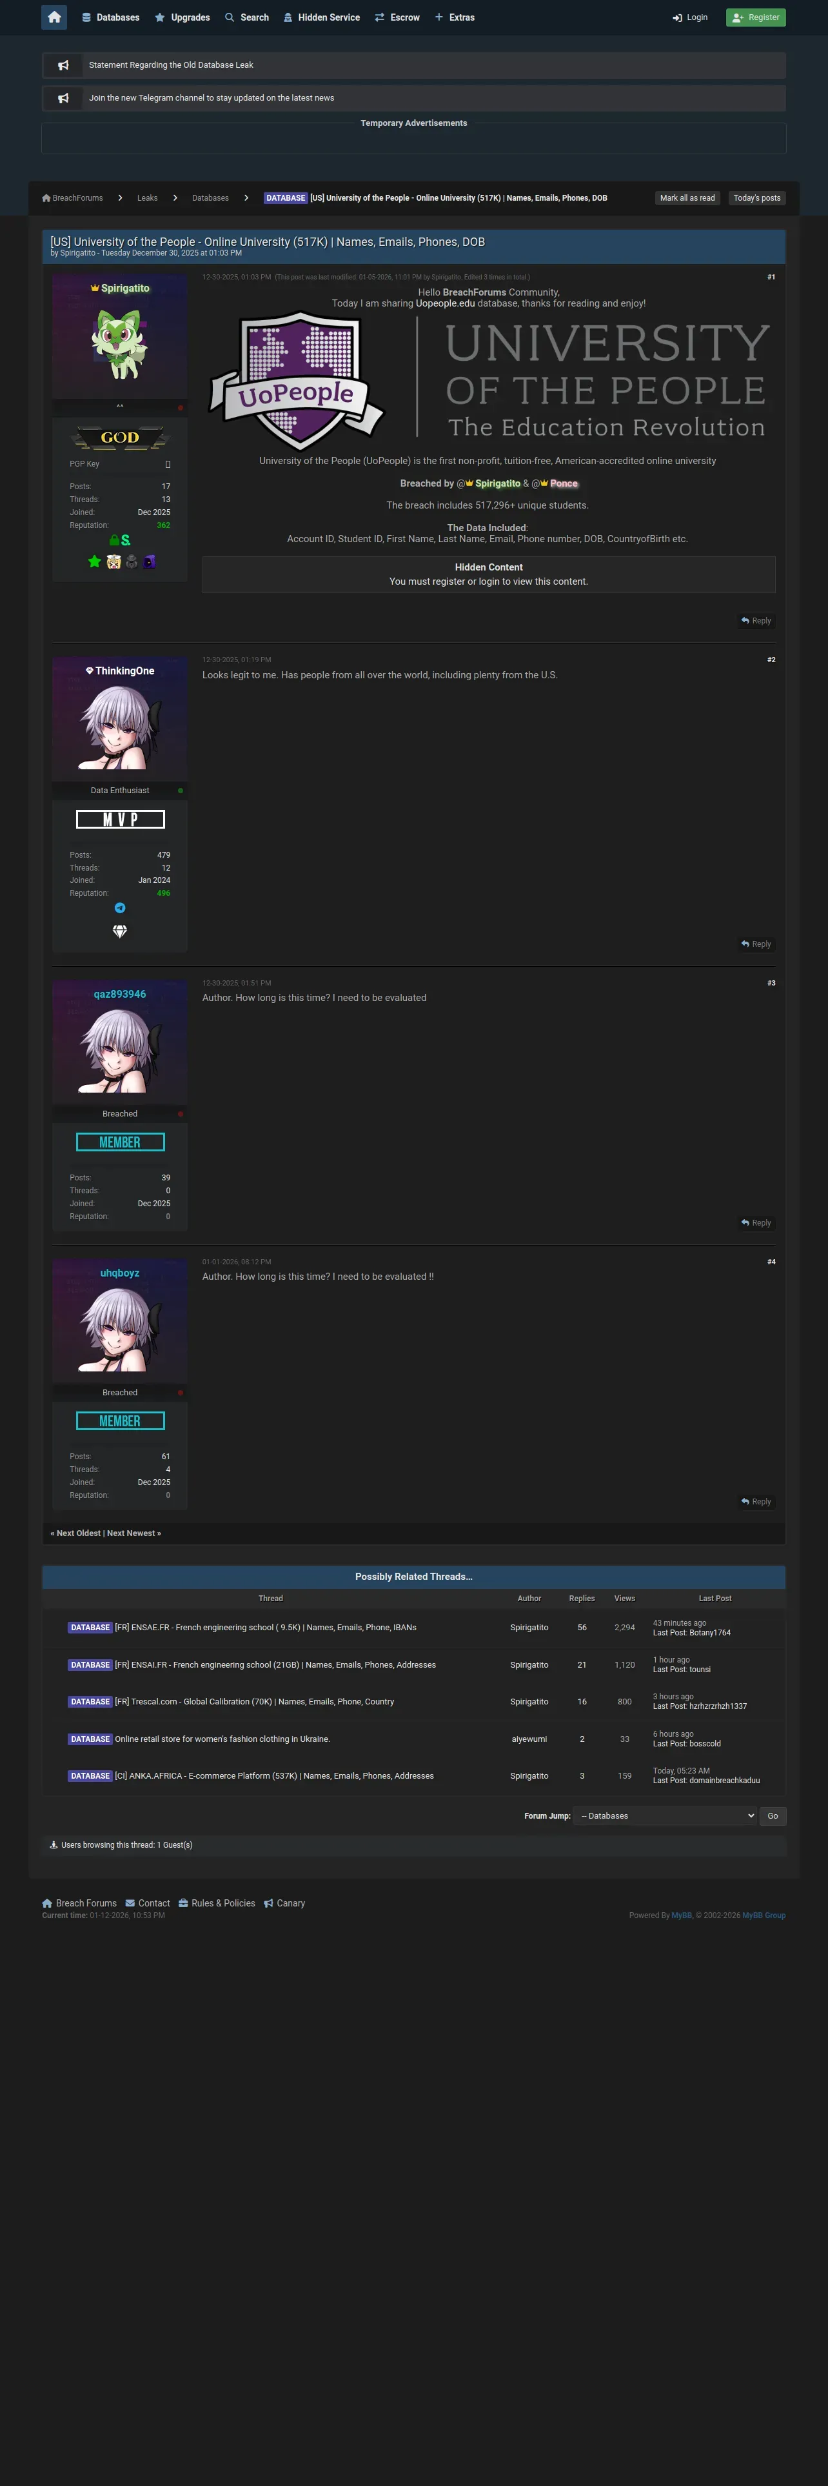Open the ANKA.AFRICA E-commerce Platform thread
The height and width of the screenshot is (2486, 828).
274,1775
